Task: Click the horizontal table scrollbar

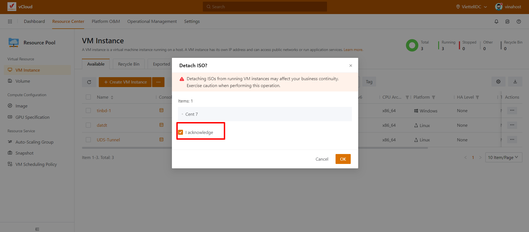Action: coord(255,148)
